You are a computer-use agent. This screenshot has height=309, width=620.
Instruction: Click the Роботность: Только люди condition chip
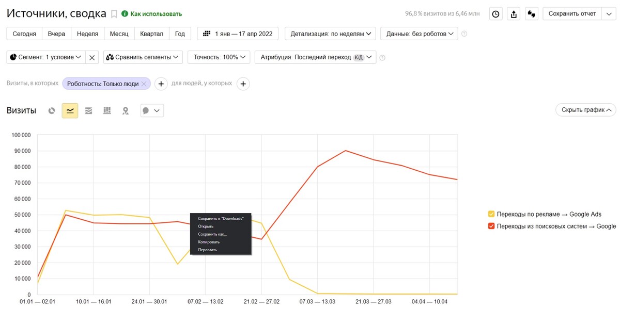click(103, 84)
